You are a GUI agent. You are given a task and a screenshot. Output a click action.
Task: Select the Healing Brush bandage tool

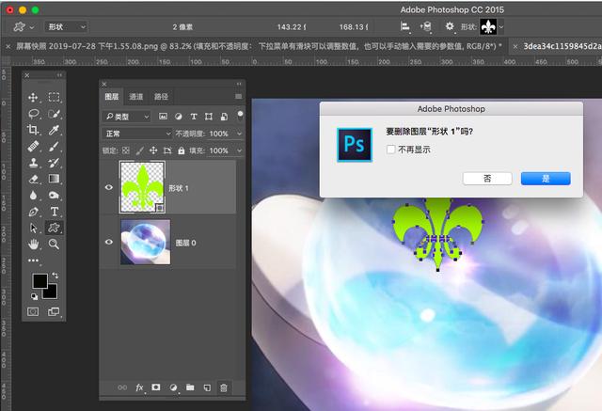34,146
